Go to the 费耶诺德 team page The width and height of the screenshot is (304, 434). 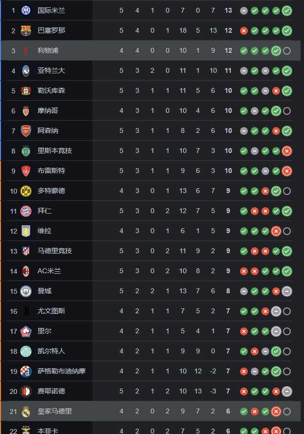(51, 391)
